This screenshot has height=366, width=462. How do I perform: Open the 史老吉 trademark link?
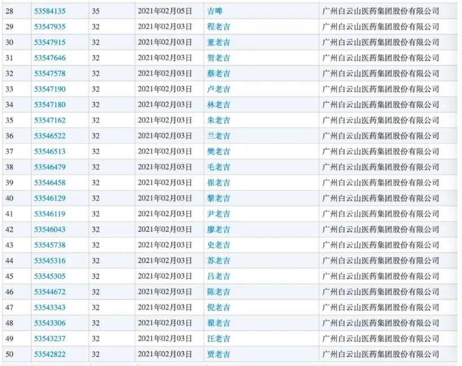219,245
